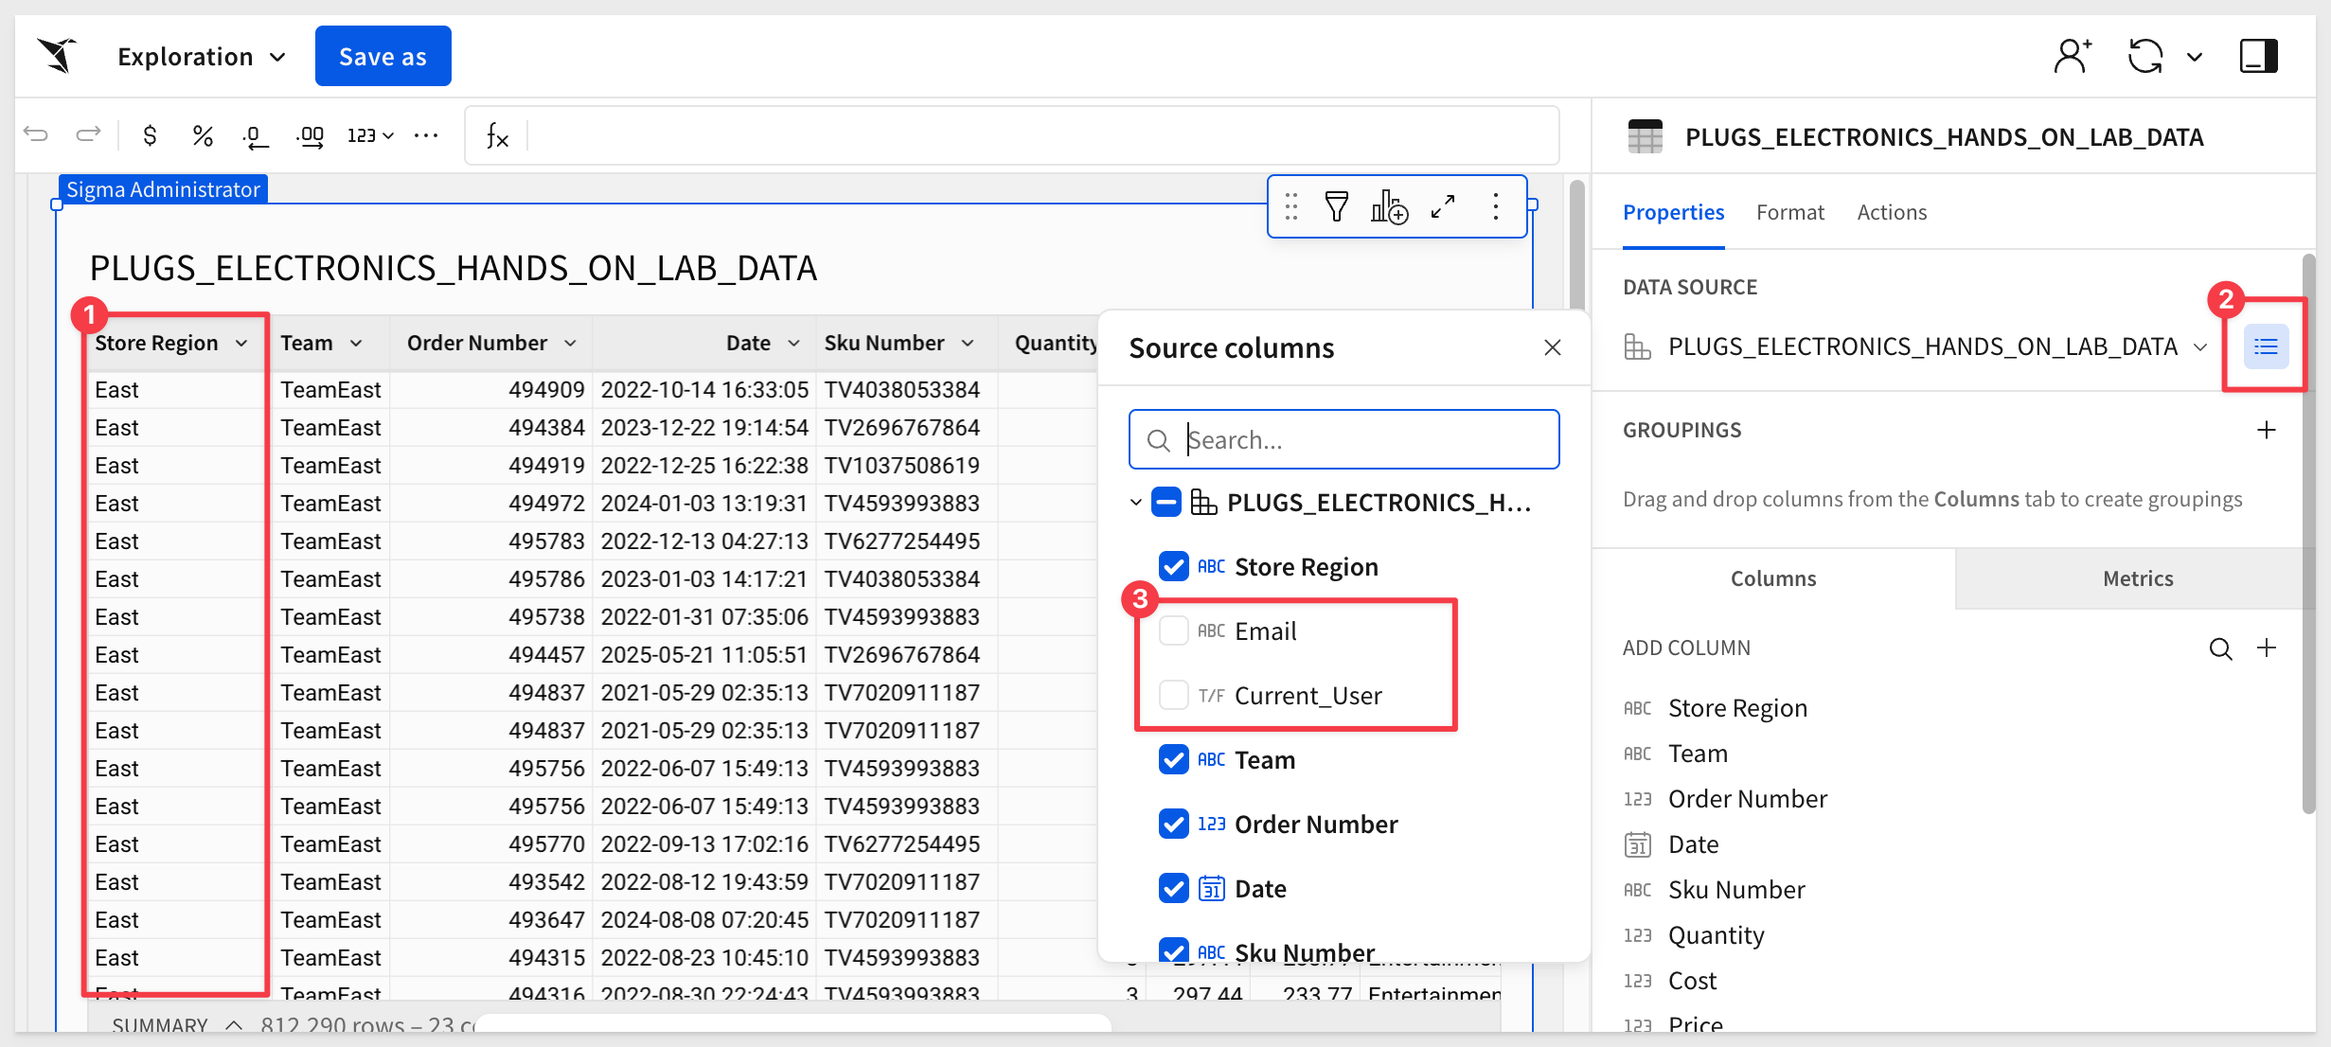This screenshot has height=1047, width=2331.
Task: Open the Exploration dropdown menu
Action: coord(202,57)
